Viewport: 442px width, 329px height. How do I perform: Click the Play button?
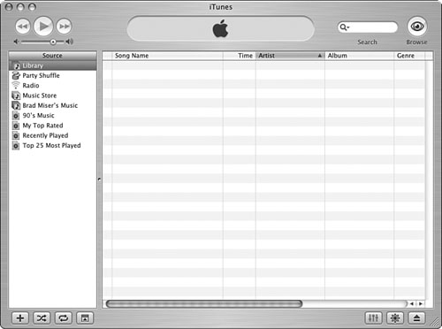[x=43, y=27]
